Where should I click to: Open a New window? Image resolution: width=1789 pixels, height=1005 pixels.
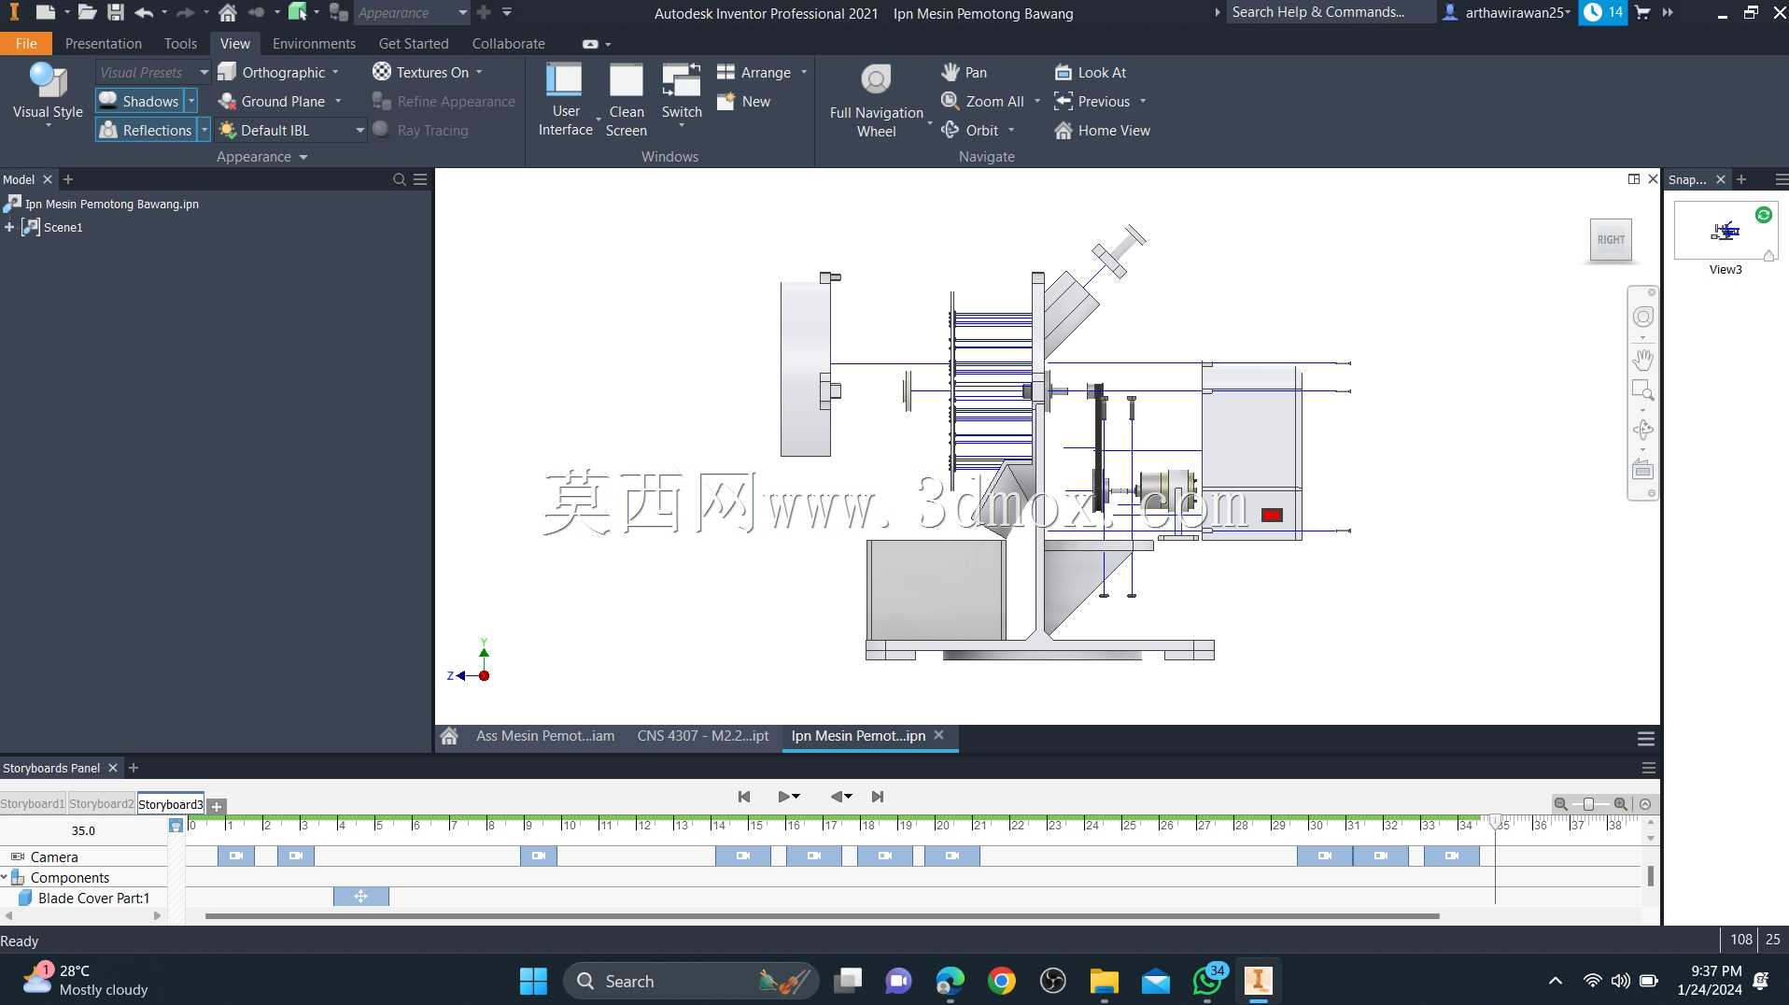tap(744, 101)
